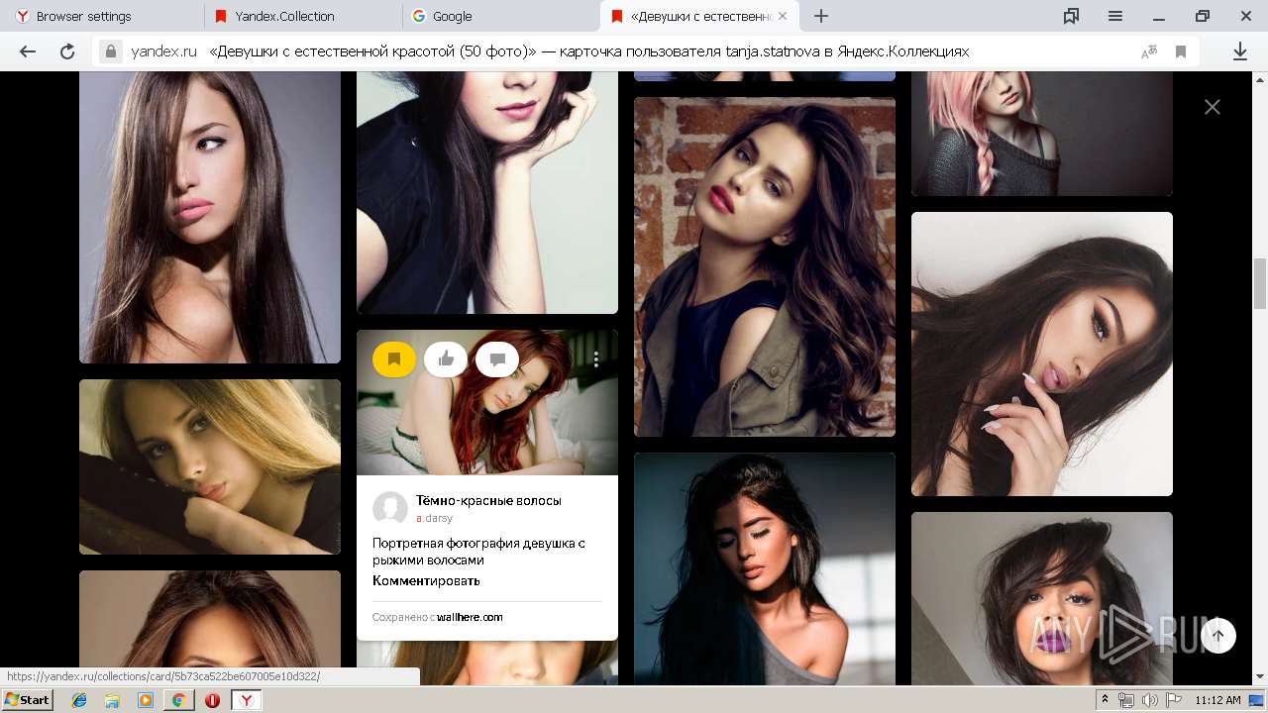
Task: Like the red-haired girl card
Action: tap(446, 358)
